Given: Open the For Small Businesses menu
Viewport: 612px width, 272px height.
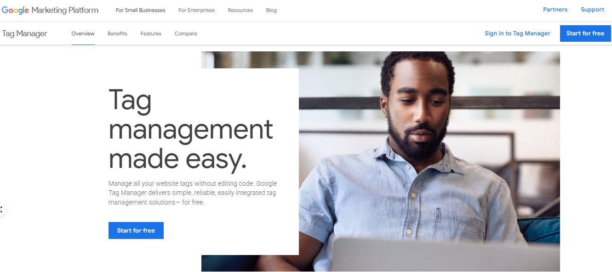Looking at the screenshot, I should [141, 10].
